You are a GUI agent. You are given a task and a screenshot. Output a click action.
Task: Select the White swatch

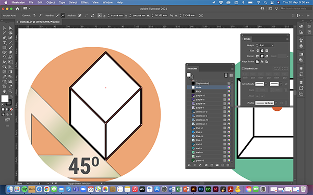(x=209, y=87)
